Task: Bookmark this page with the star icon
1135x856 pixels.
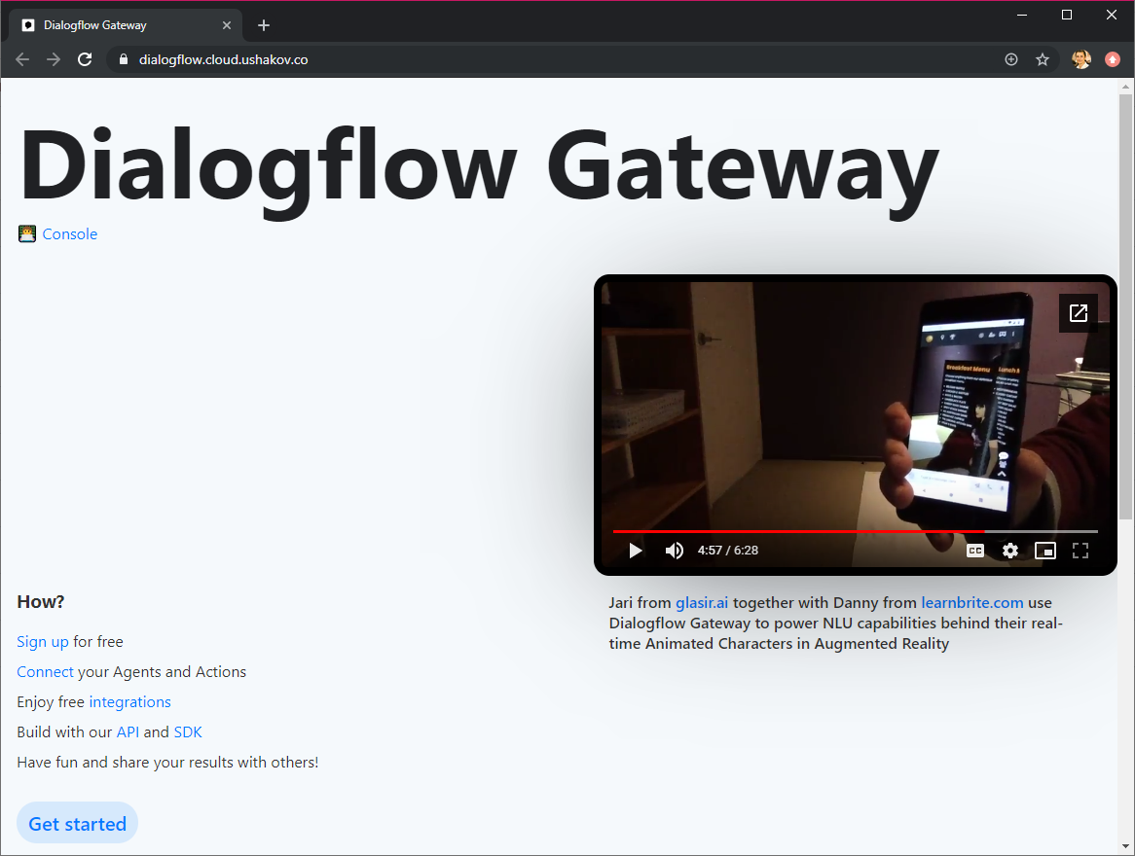Action: [1043, 59]
